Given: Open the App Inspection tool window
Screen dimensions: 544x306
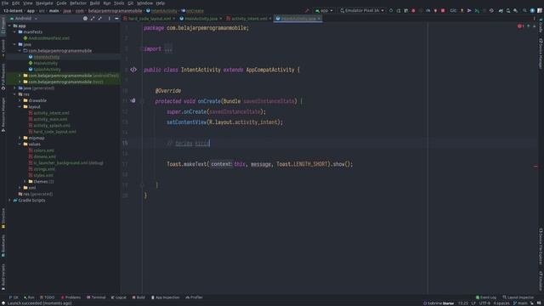Looking at the screenshot, I should [x=166, y=297].
